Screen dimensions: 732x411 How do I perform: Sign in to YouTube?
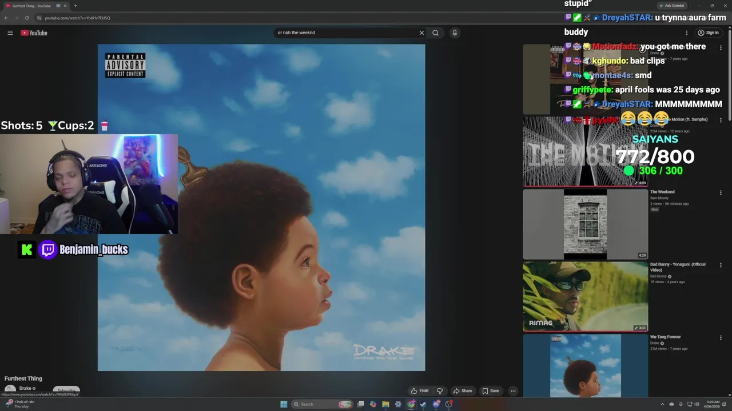click(708, 33)
